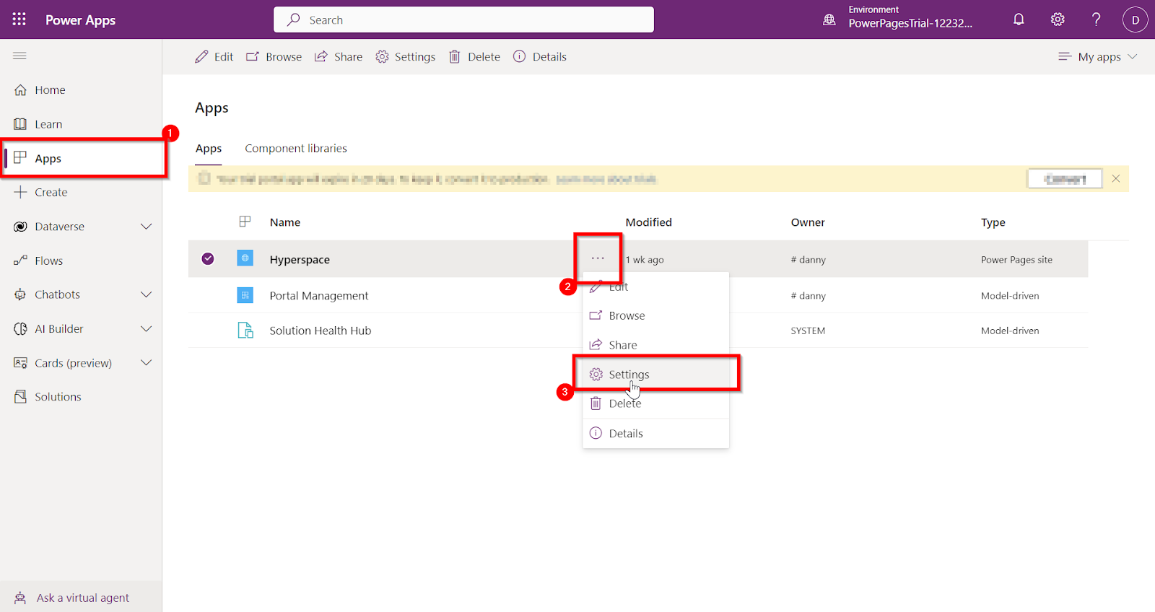Dismiss the yellow notification banner

click(1116, 178)
